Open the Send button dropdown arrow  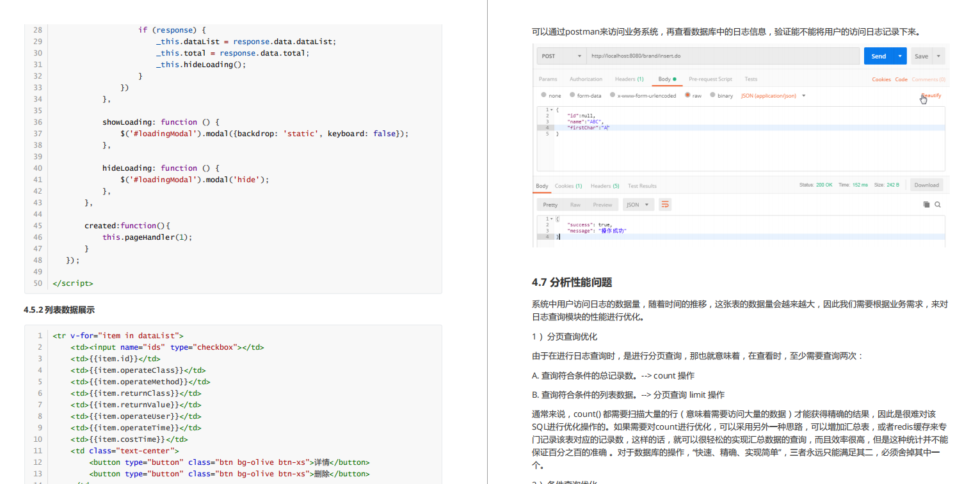[901, 56]
